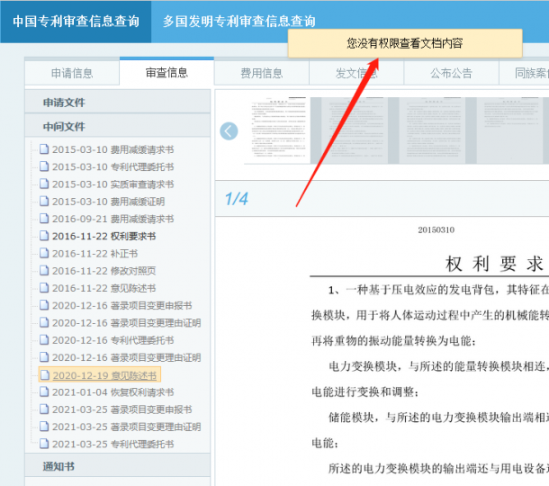Open 2020-12-16 专利代理委托书 document
This screenshot has width=549, height=486.
click(x=113, y=340)
